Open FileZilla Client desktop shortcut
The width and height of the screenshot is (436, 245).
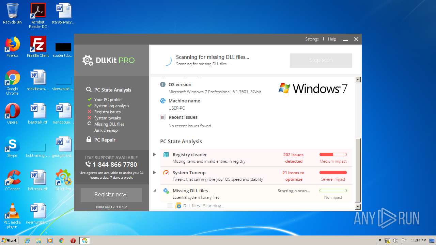click(x=38, y=47)
